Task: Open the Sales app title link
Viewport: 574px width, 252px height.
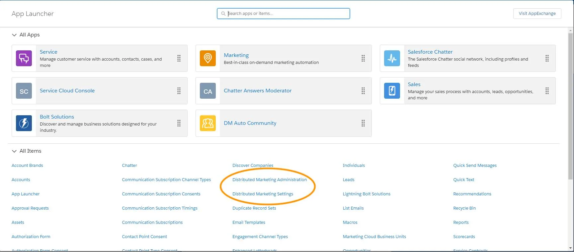Action: pyautogui.click(x=414, y=84)
